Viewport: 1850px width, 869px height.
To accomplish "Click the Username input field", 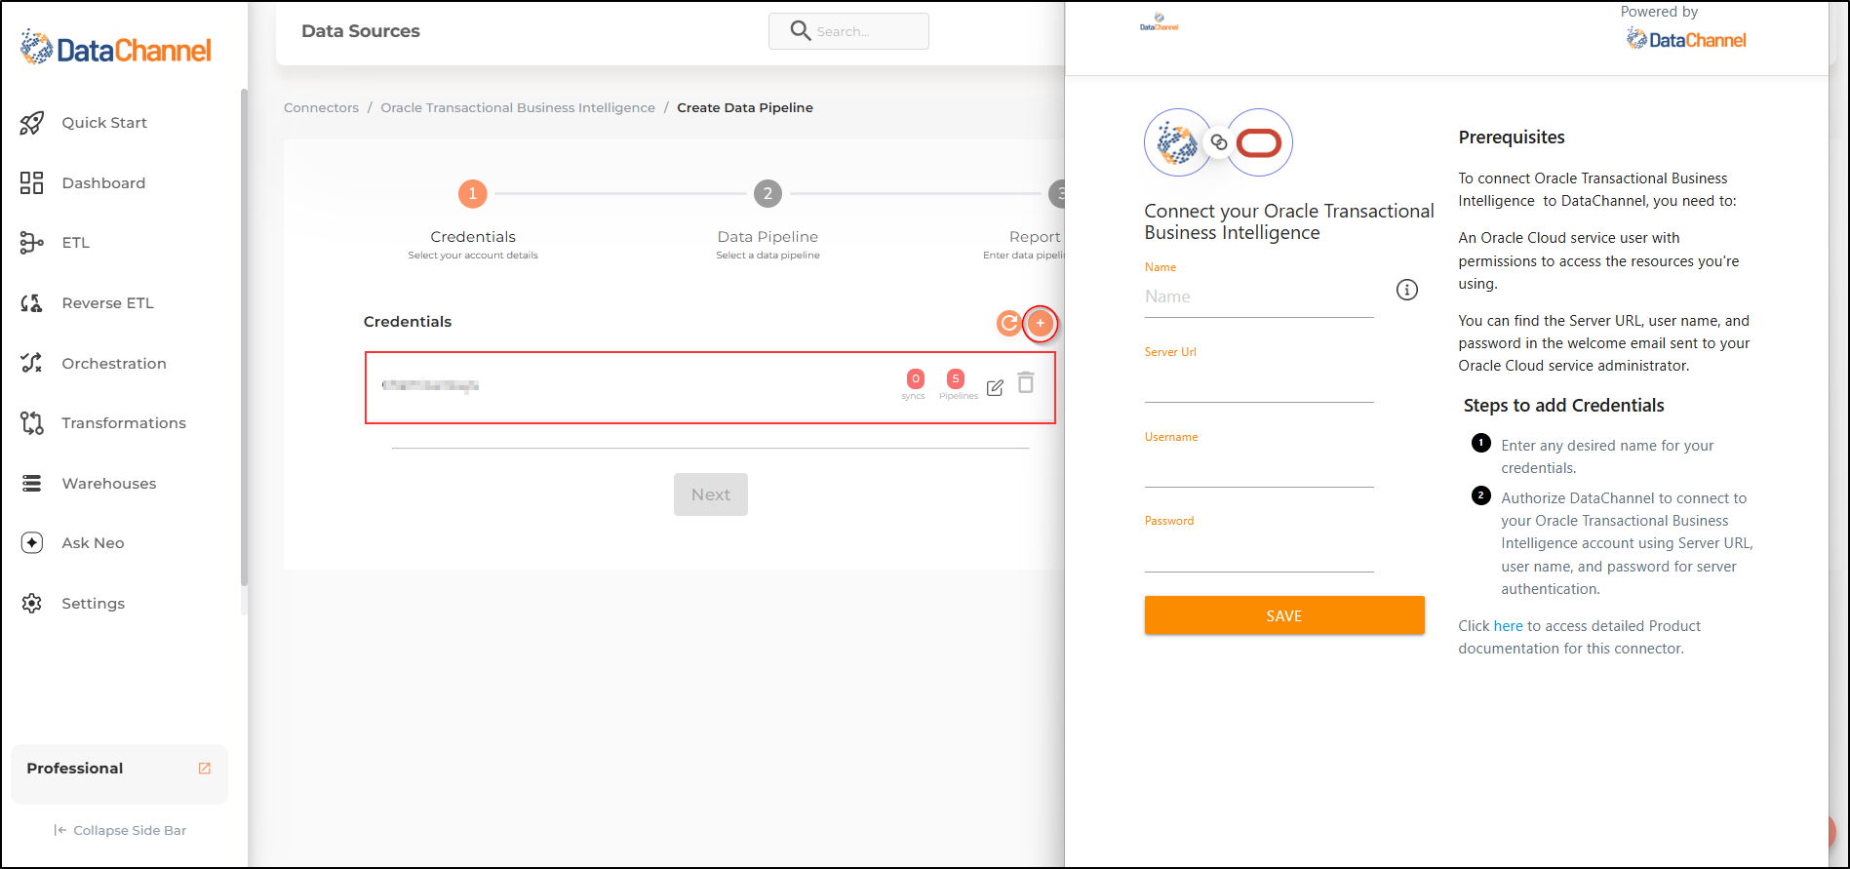I will click(1259, 468).
